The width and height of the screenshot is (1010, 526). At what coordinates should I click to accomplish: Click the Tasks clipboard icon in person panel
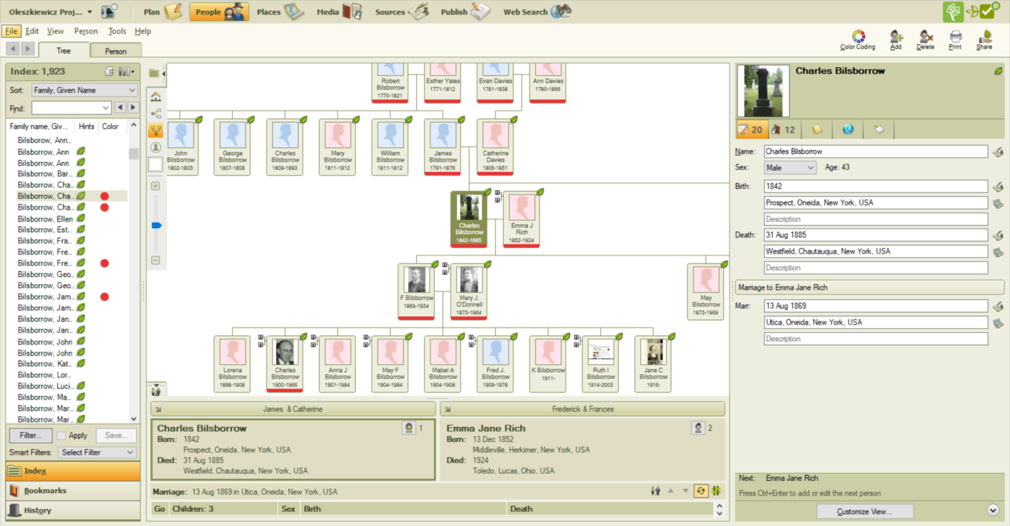(879, 129)
